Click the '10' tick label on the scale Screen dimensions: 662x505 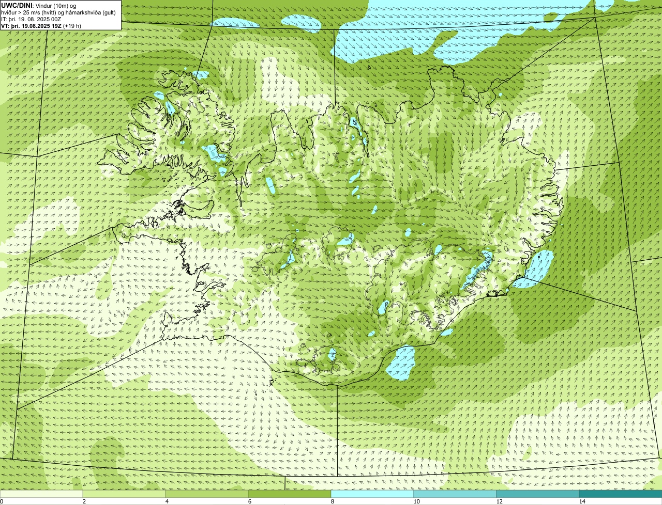click(x=416, y=501)
